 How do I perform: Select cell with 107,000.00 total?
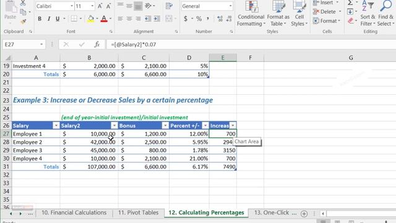pos(89,167)
